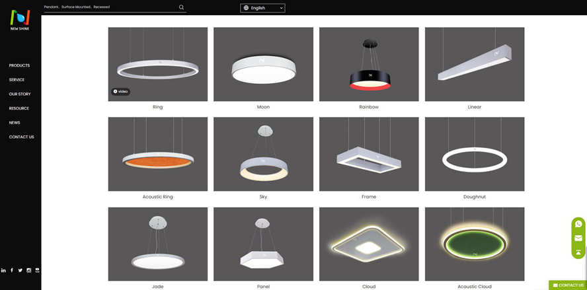This screenshot has height=290, width=587.
Task: Play the video on Ring product
Action: tap(121, 92)
